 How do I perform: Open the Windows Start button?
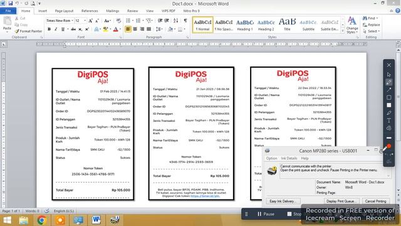[x=7, y=220]
